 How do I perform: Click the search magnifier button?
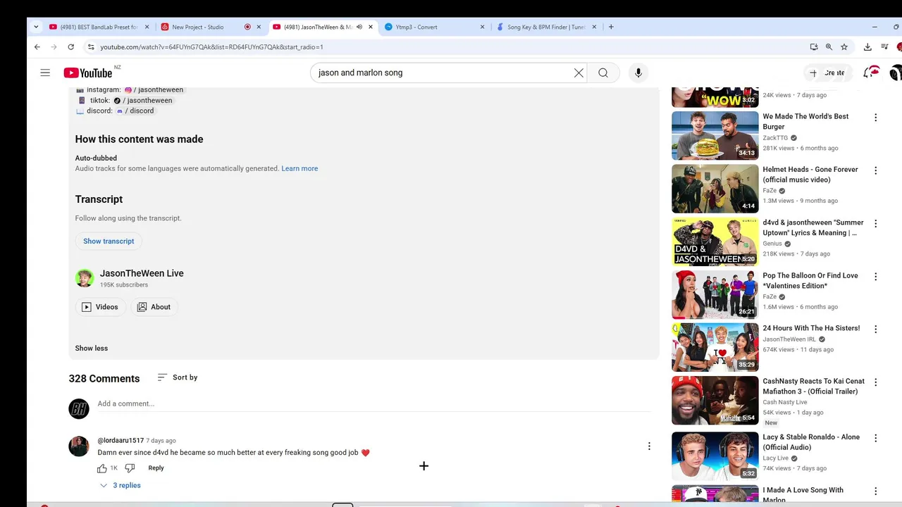point(603,73)
